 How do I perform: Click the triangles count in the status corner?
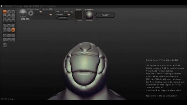click(8, 99)
